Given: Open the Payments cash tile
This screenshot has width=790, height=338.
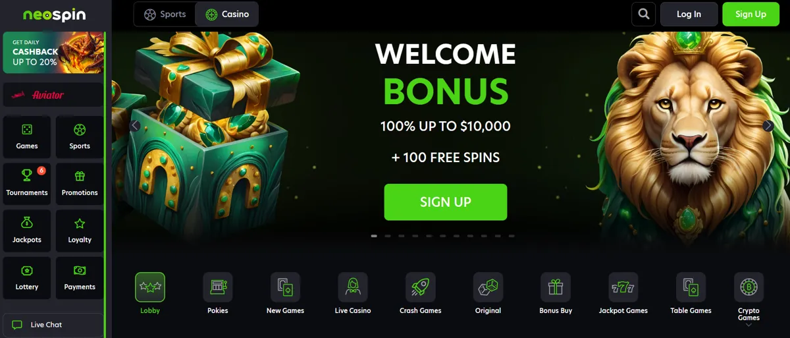Looking at the screenshot, I should pos(80,276).
